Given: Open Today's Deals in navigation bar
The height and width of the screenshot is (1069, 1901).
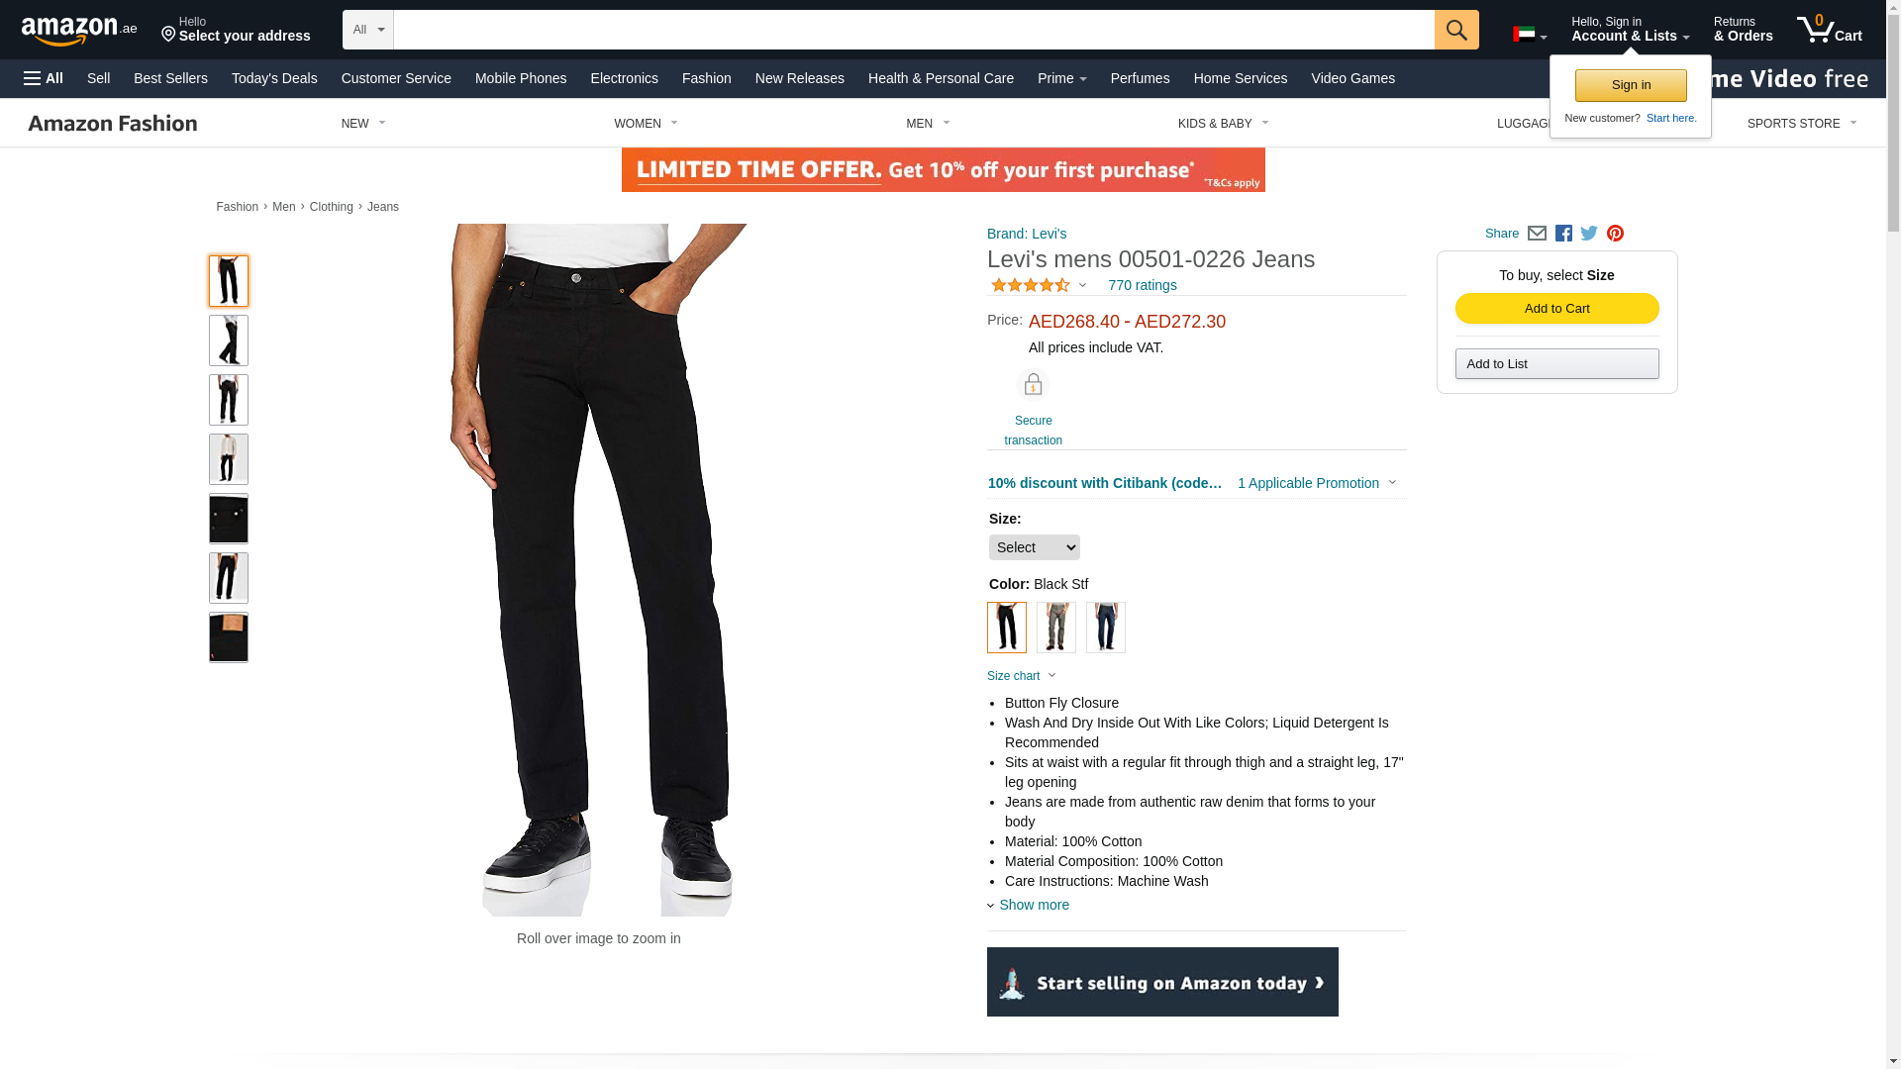Looking at the screenshot, I should coord(274,78).
